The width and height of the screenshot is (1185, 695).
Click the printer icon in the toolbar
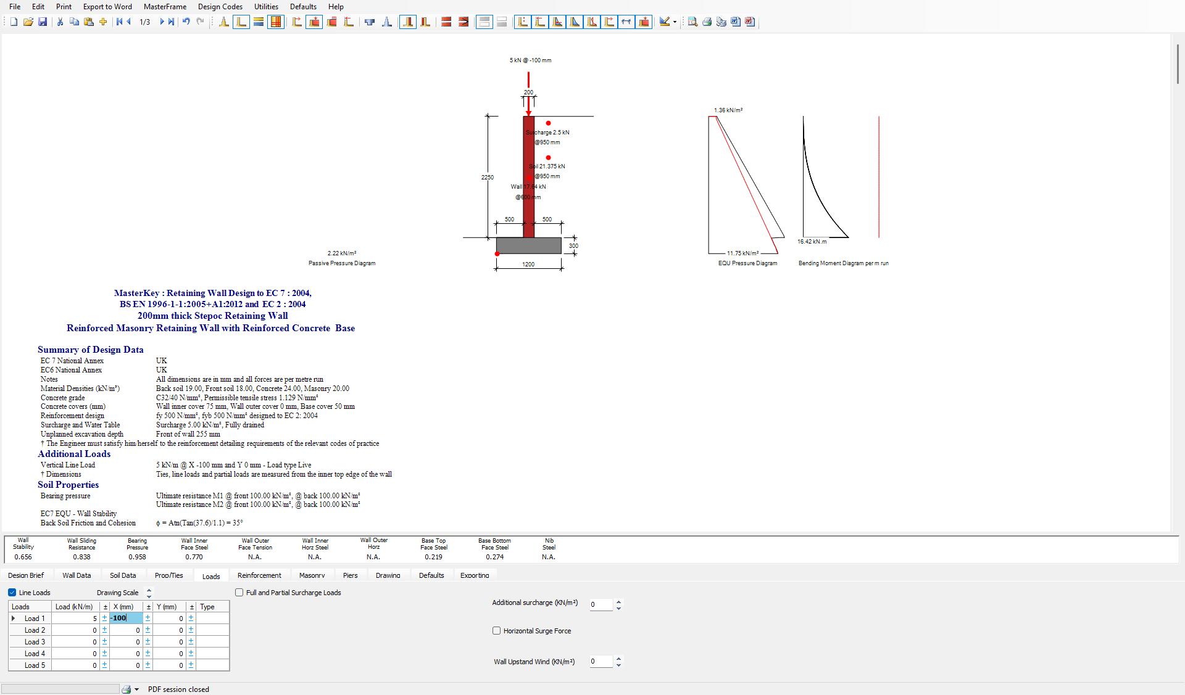pos(707,22)
